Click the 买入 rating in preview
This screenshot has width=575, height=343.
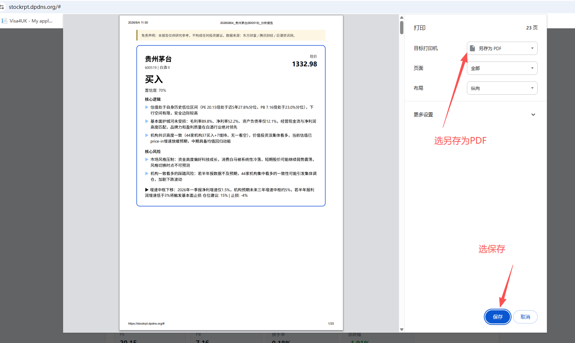pos(154,79)
